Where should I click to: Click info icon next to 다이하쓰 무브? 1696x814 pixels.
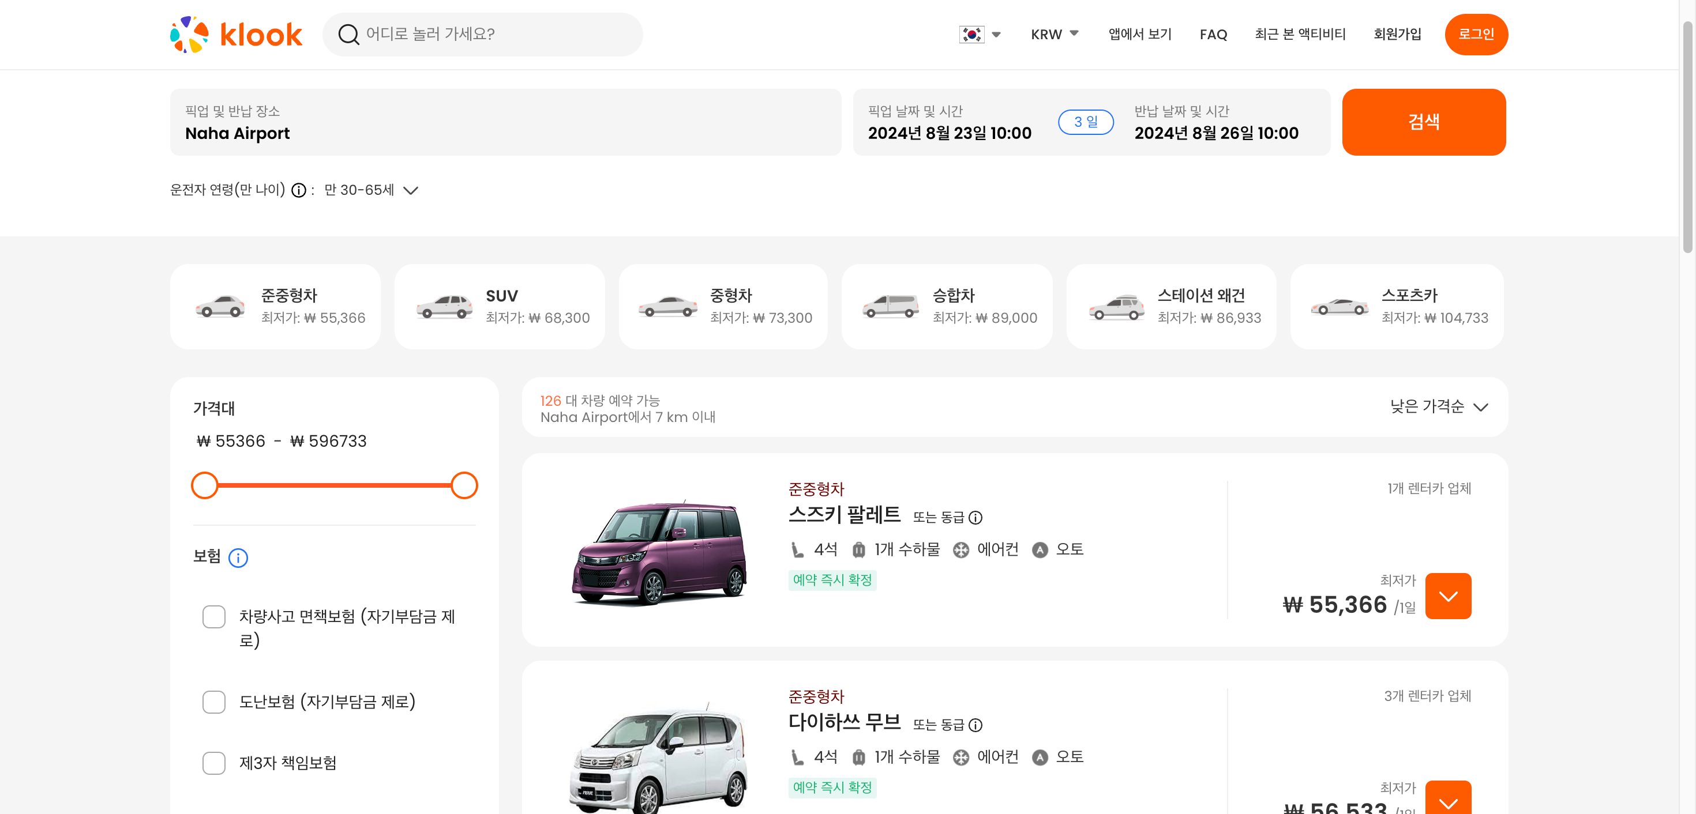pyautogui.click(x=975, y=725)
